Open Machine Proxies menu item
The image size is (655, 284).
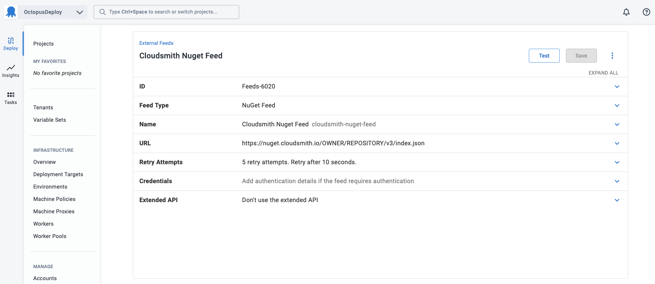54,211
